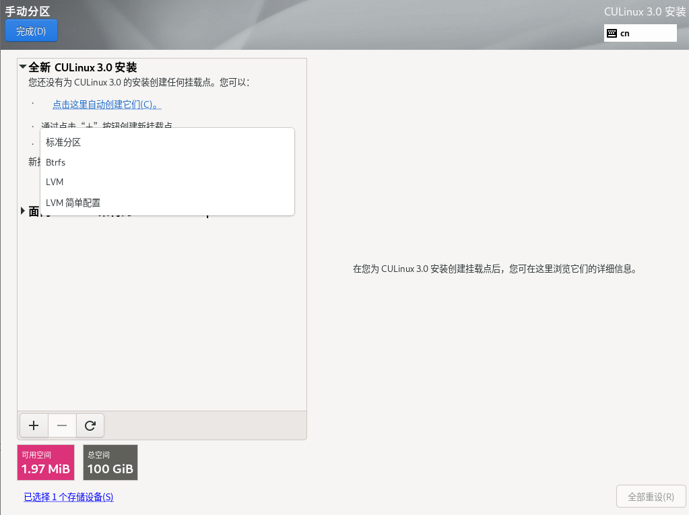Click the 全部重设(R) button
The width and height of the screenshot is (689, 515).
tap(651, 497)
